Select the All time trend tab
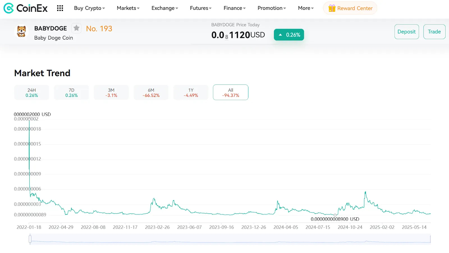 (x=231, y=92)
